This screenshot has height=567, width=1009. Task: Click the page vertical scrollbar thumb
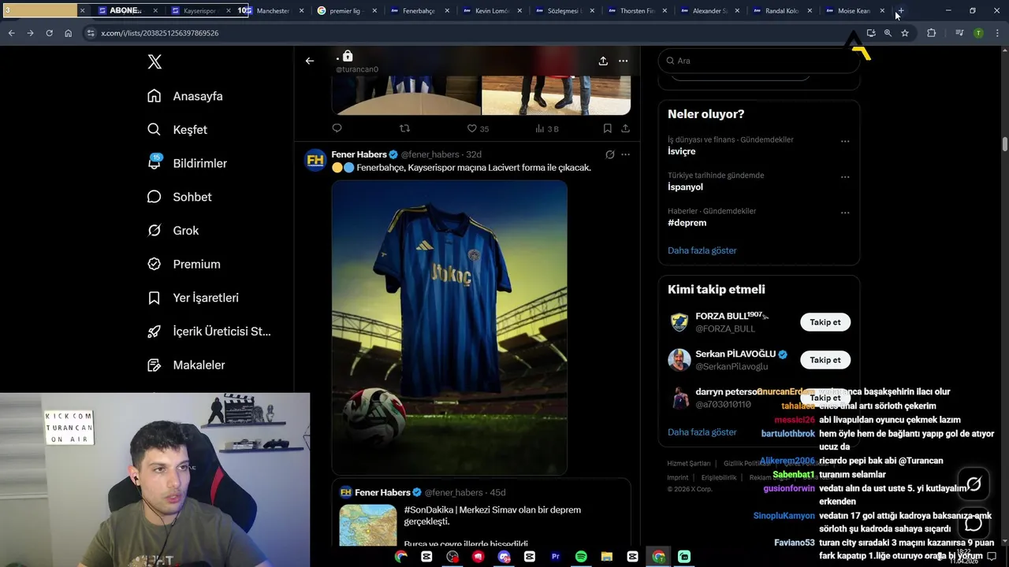[1005, 145]
